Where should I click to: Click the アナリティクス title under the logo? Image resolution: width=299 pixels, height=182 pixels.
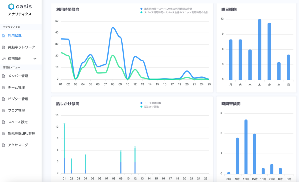click(20, 14)
